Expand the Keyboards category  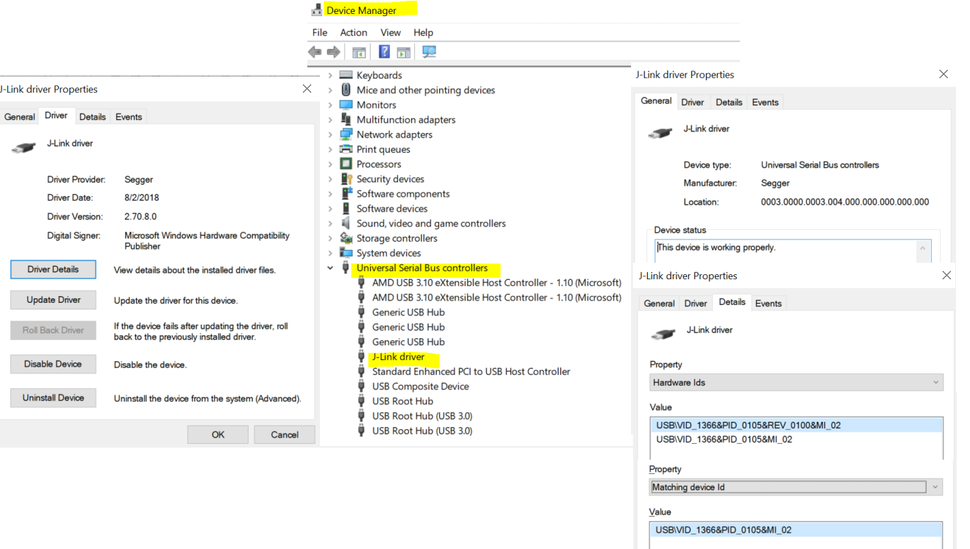click(330, 76)
